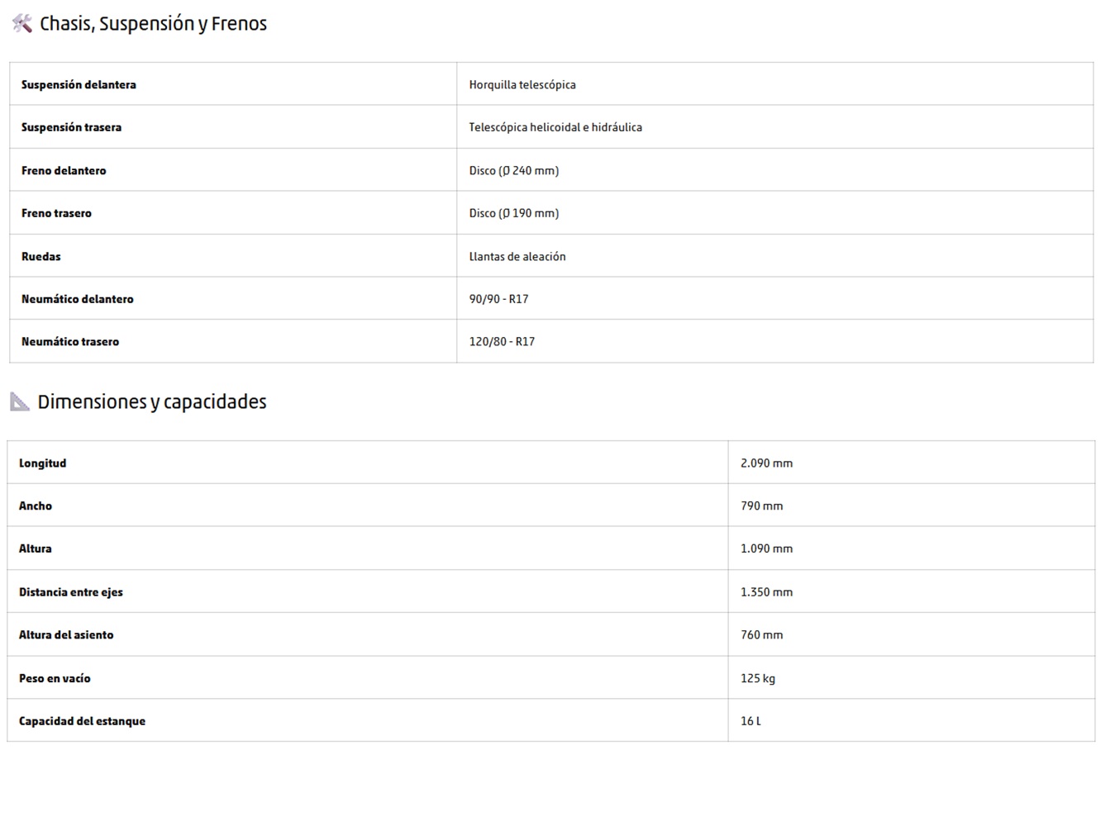This screenshot has height=826, width=1101.
Task: Click the 120/80 - R17 tire value
Action: pyautogui.click(x=502, y=341)
